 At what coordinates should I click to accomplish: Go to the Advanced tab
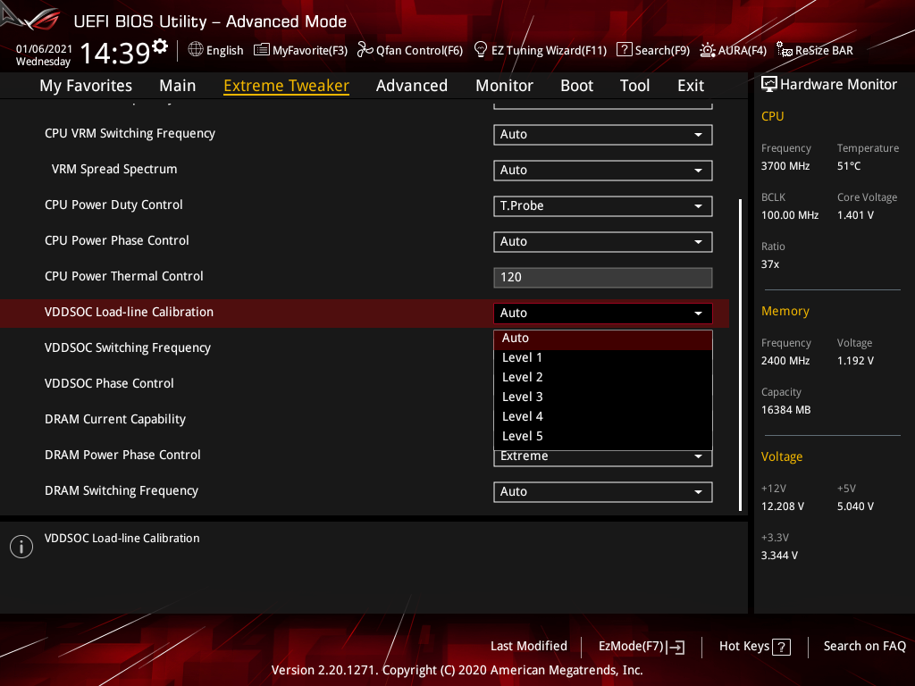pos(412,86)
